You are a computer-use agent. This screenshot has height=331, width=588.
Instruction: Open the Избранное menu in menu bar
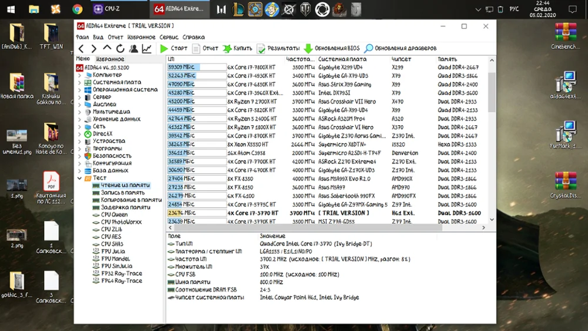coord(141,37)
